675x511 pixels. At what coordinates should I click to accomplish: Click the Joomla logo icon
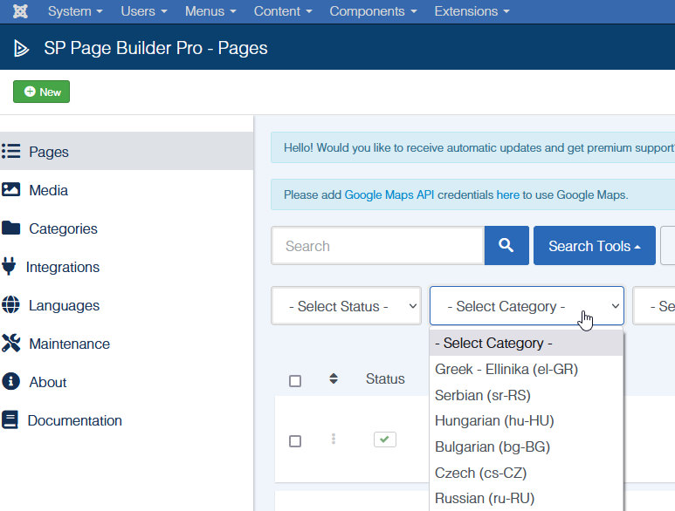(18, 11)
